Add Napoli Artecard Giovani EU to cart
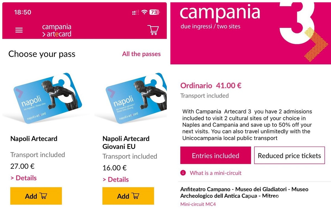This screenshot has width=331, height=210. [128, 196]
